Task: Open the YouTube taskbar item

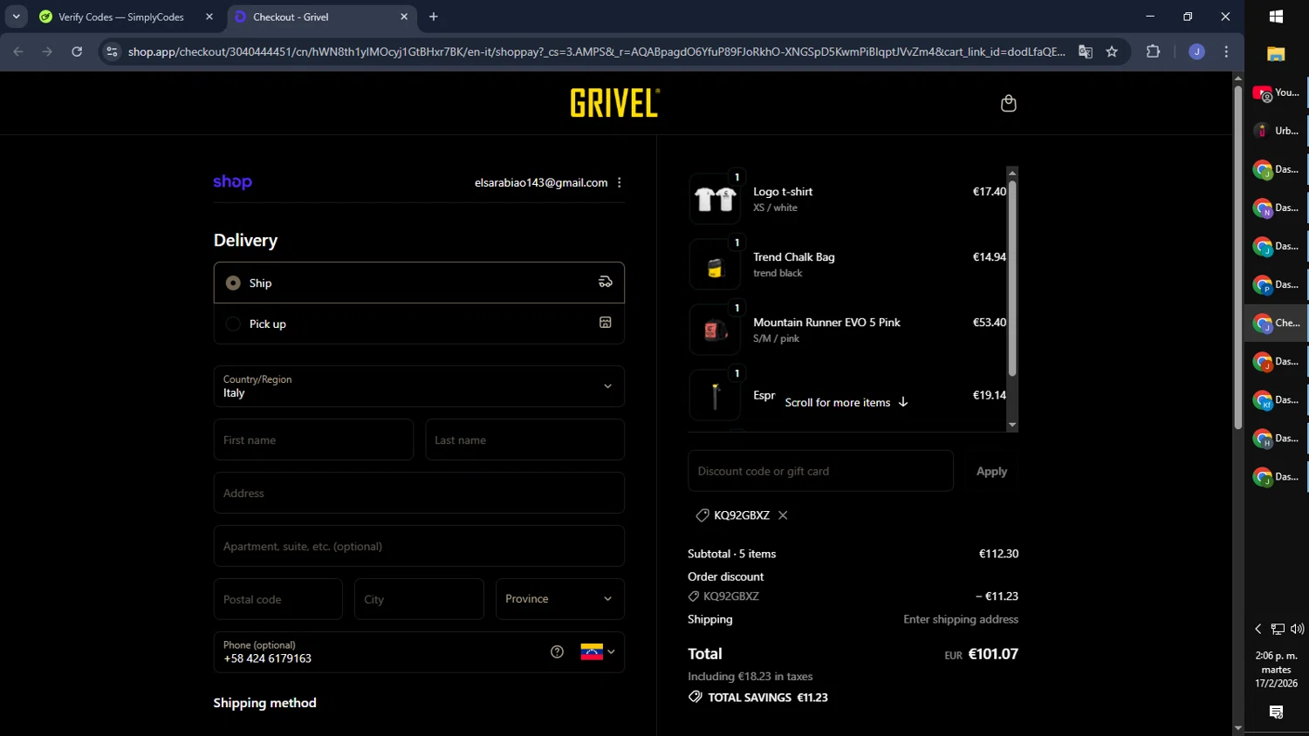Action: coord(1276,92)
